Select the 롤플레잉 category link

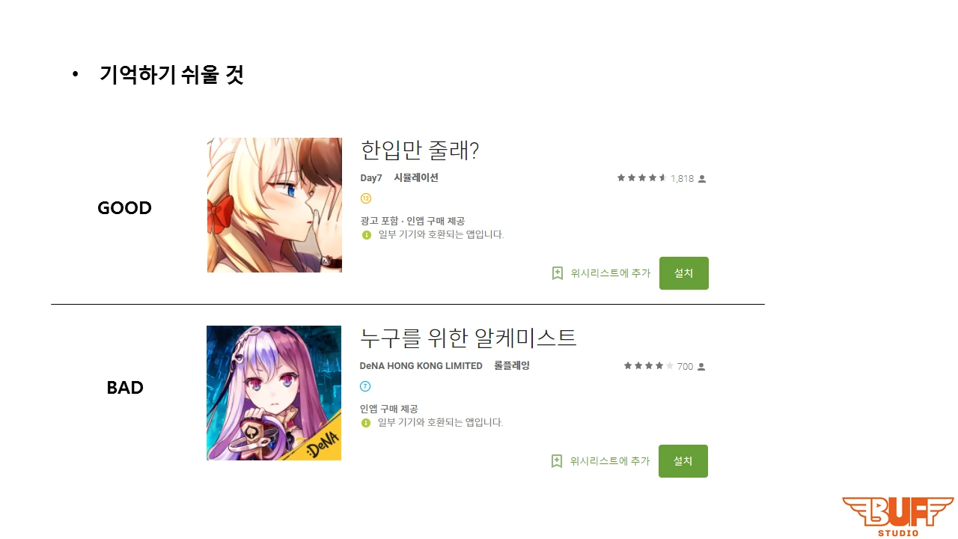512,366
